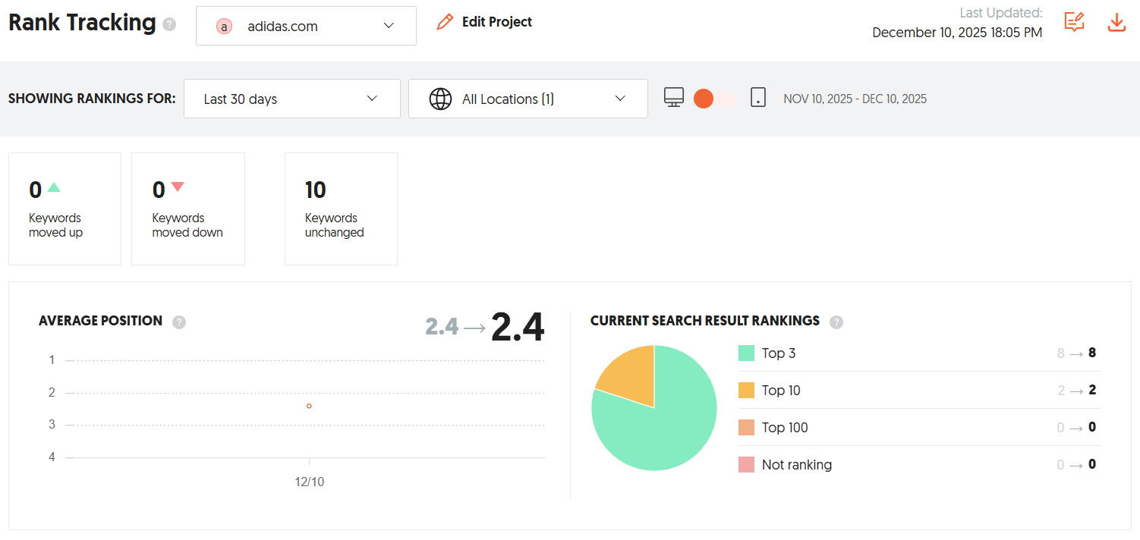Open the Average Position help icon
Viewport: 1140px width, 540px height.
tap(178, 322)
